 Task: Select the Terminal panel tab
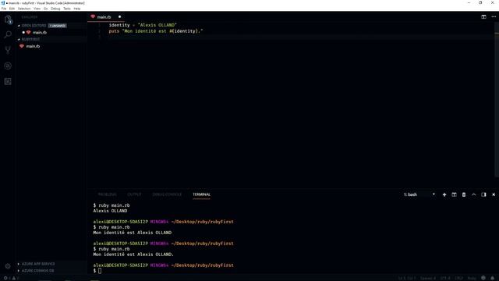click(x=201, y=194)
